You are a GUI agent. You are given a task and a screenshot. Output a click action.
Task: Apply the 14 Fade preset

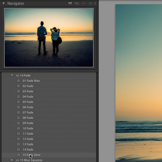pyautogui.click(x=28, y=150)
